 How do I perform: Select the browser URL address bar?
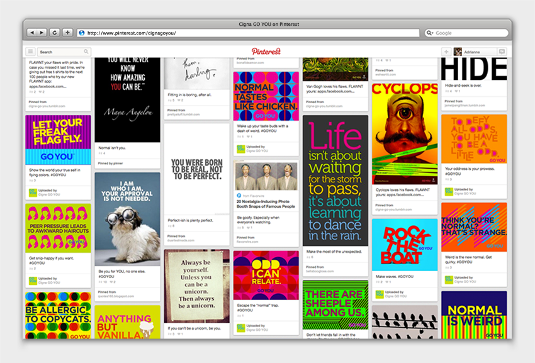point(252,33)
